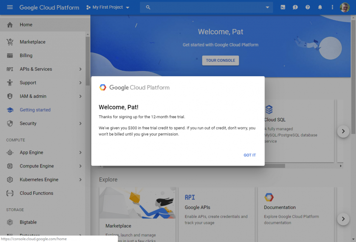Open the help question mark icon

tap(307, 7)
